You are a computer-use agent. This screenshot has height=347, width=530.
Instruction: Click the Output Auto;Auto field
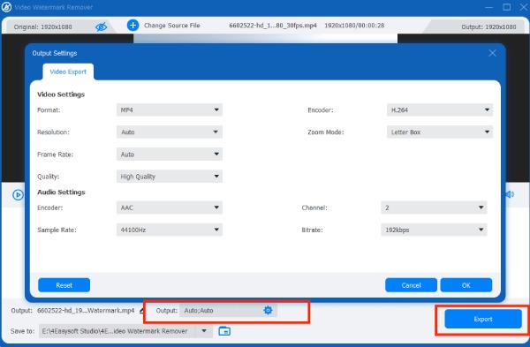(228, 311)
